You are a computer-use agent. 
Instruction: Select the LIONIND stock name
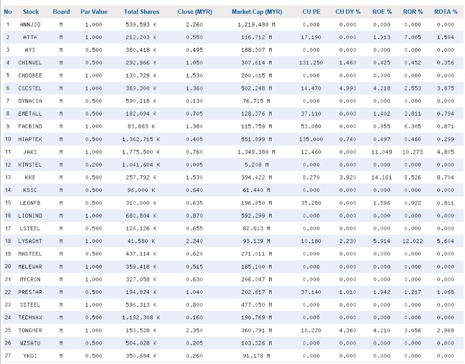(x=30, y=216)
